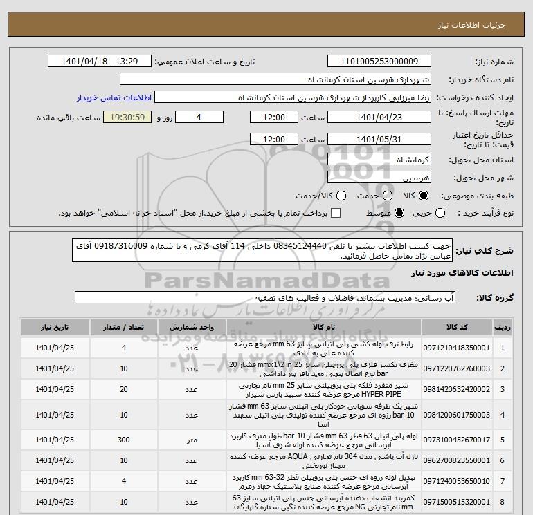This screenshot has width=533, height=515.
Task: Click the public announcement date field
Action: click(100, 61)
